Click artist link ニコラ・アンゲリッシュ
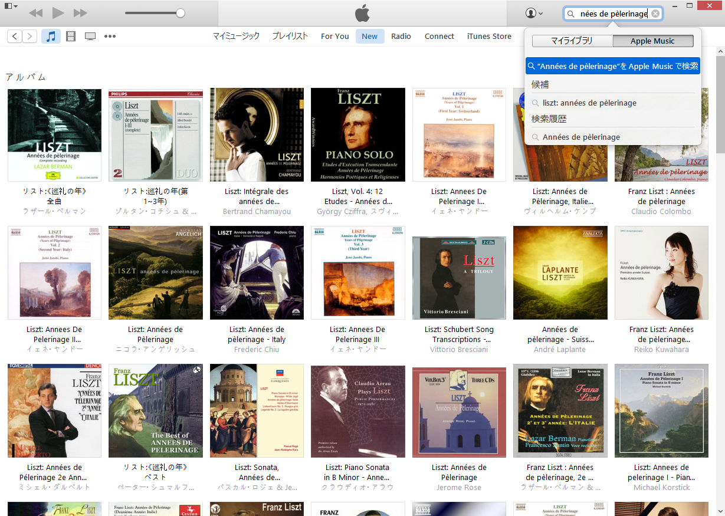This screenshot has width=725, height=516. 156,349
